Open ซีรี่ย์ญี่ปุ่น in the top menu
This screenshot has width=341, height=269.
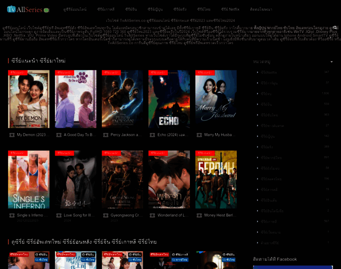tap(155, 9)
